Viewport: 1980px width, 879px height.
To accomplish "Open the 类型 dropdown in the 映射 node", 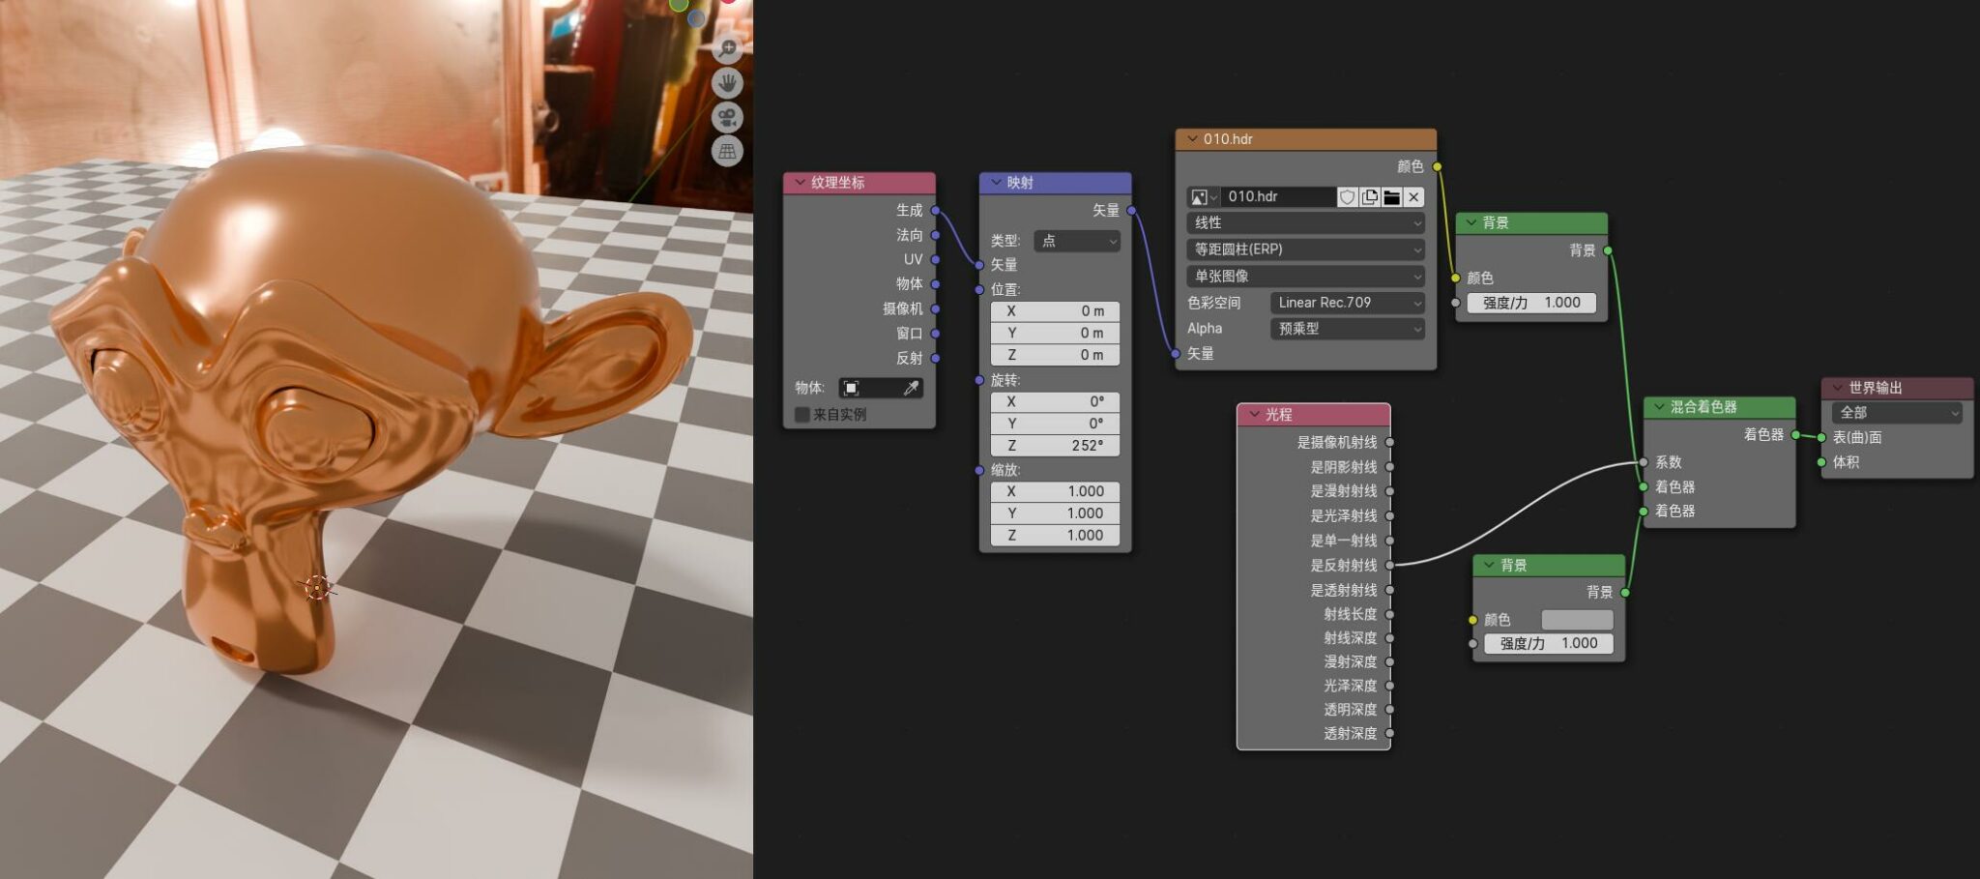I will coord(1076,241).
